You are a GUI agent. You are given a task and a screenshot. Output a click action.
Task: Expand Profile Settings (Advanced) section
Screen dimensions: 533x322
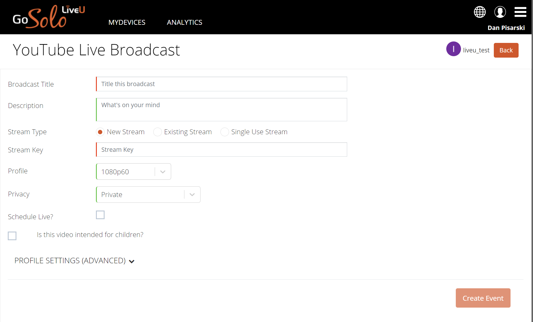(x=75, y=261)
